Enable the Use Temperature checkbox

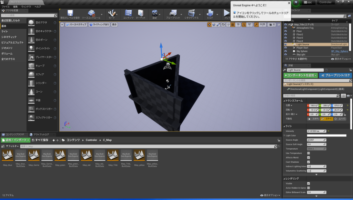[x=309, y=153]
